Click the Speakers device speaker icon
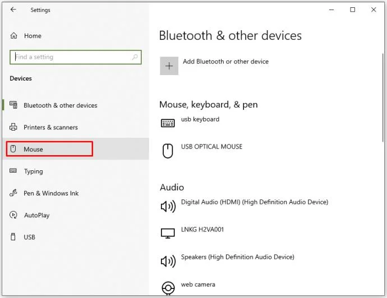The width and height of the screenshot is (387, 298). tap(168, 261)
